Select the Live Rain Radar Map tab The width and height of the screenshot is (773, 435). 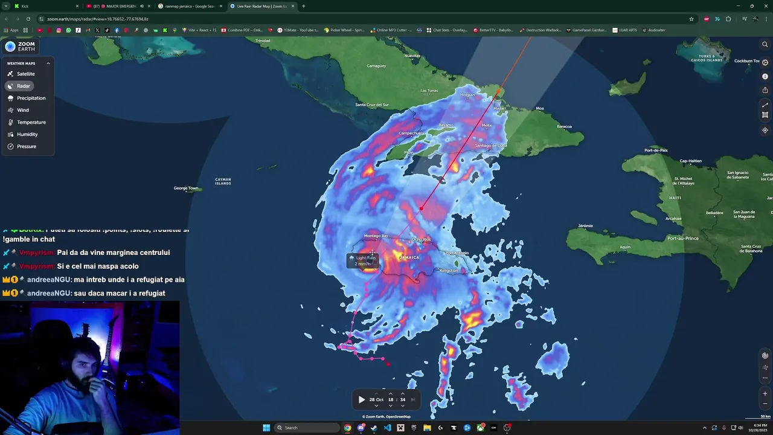click(x=263, y=6)
